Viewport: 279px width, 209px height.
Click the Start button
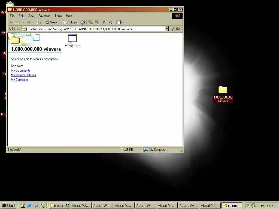(x=8, y=206)
